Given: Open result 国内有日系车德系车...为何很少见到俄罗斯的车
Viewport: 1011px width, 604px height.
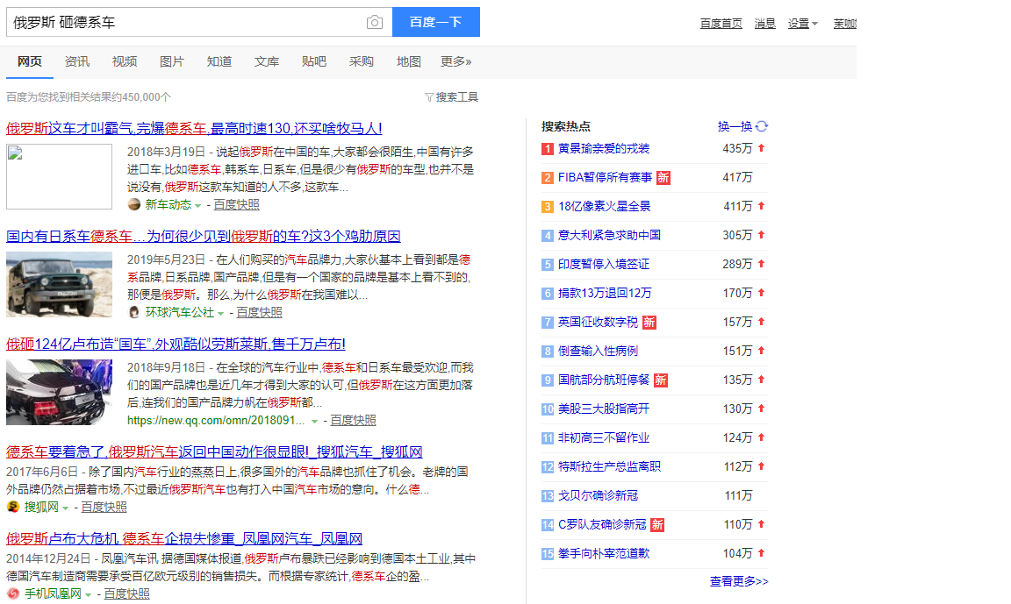Looking at the screenshot, I should (204, 237).
